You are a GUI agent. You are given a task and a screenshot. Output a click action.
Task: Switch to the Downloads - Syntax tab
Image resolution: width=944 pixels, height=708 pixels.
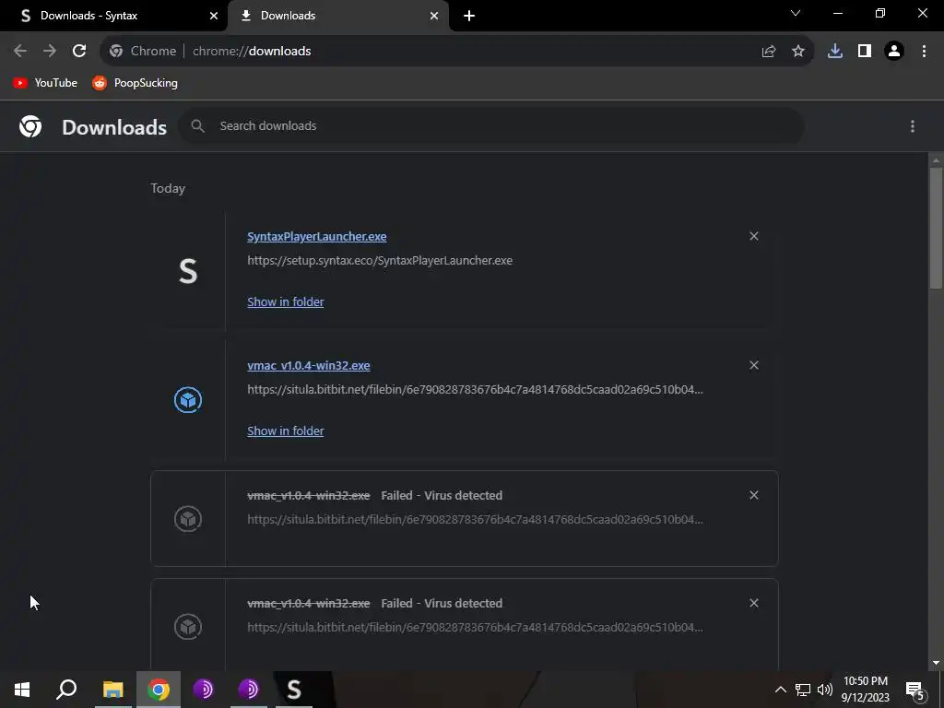[113, 16]
